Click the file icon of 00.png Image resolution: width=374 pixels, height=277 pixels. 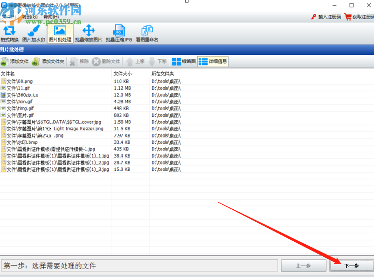click(3, 81)
